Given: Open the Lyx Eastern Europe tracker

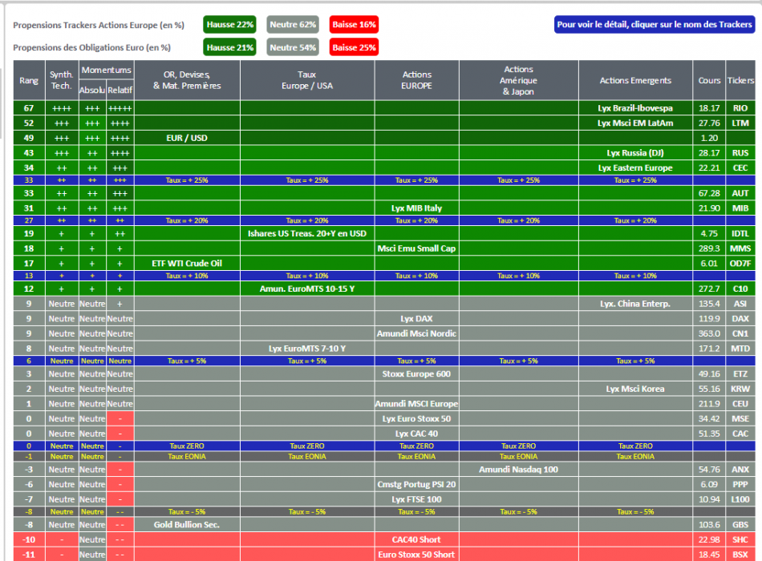Looking at the screenshot, I should (x=634, y=168).
